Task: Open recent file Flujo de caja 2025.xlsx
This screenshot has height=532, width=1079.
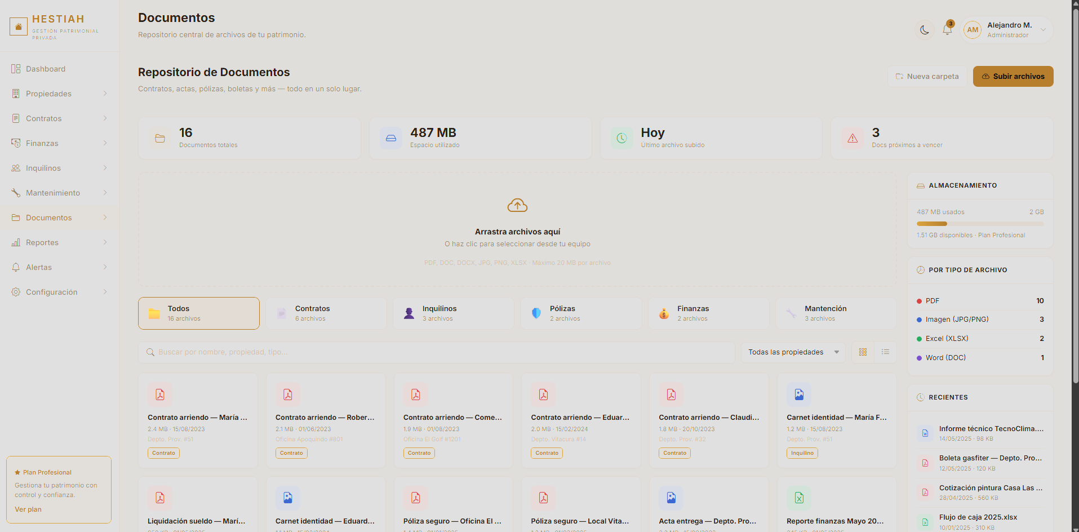Action: click(x=980, y=522)
